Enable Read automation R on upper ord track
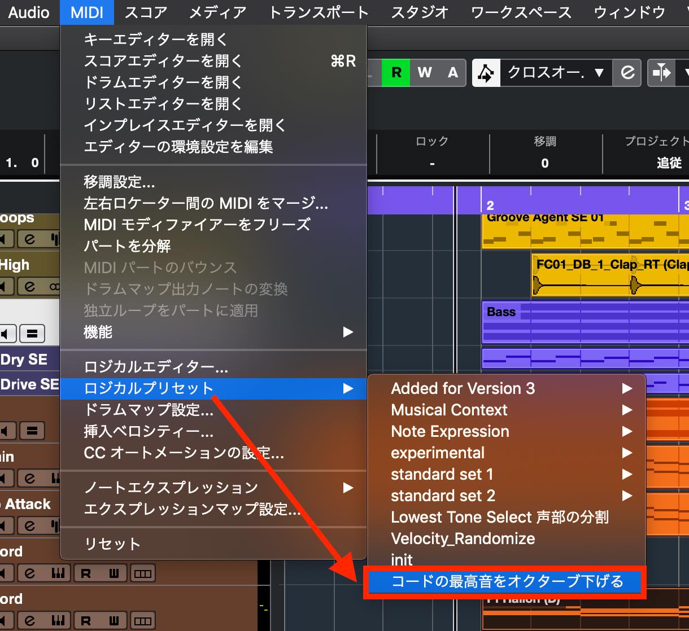This screenshot has width=689, height=631. 86,573
